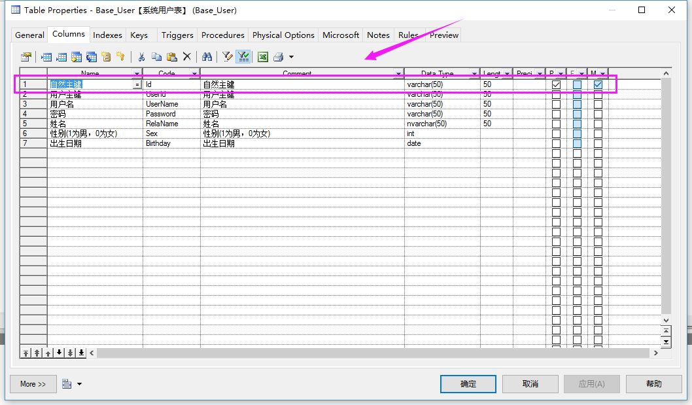Click the Insert a Row icon
The height and width of the screenshot is (405, 692).
(x=46, y=56)
